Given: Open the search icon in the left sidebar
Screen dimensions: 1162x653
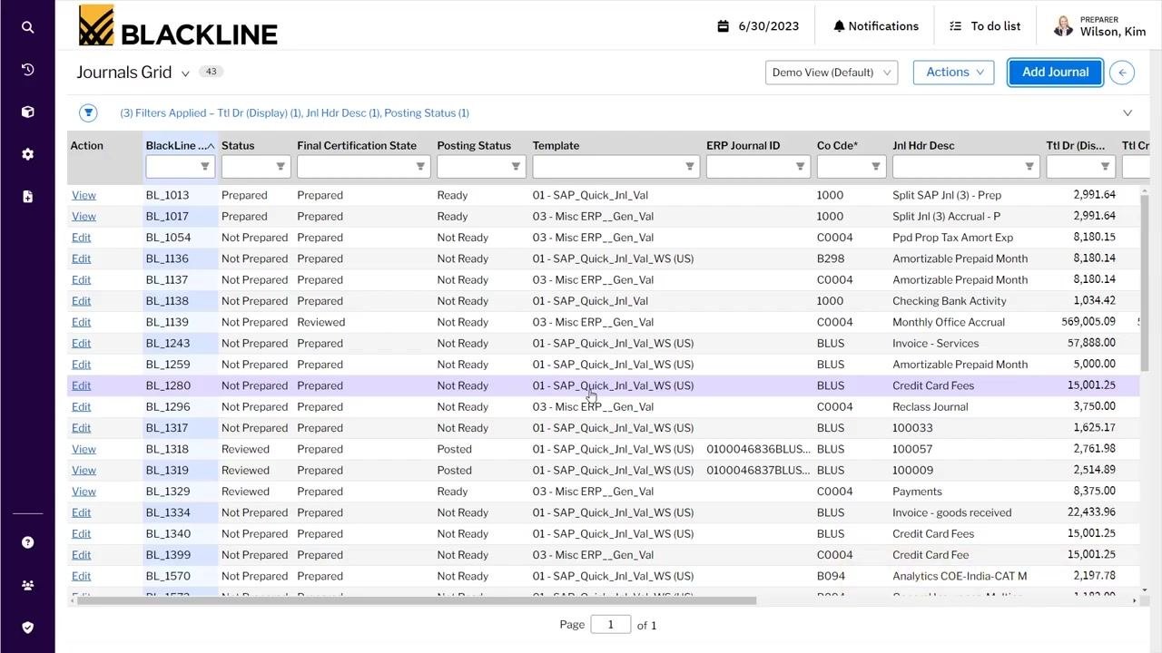Looking at the screenshot, I should point(27,27).
